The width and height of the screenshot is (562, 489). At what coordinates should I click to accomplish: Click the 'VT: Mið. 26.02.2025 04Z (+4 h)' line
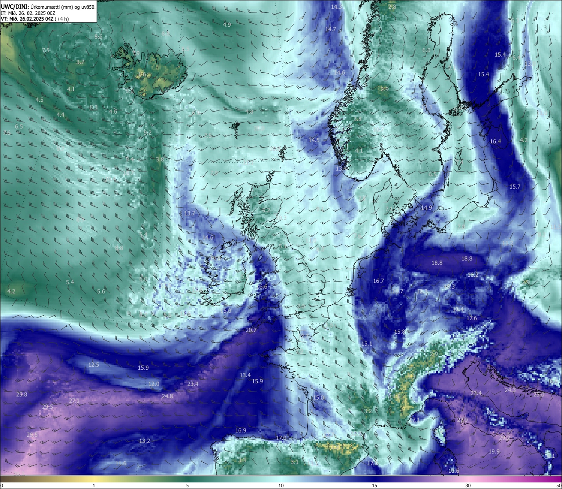(x=35, y=19)
